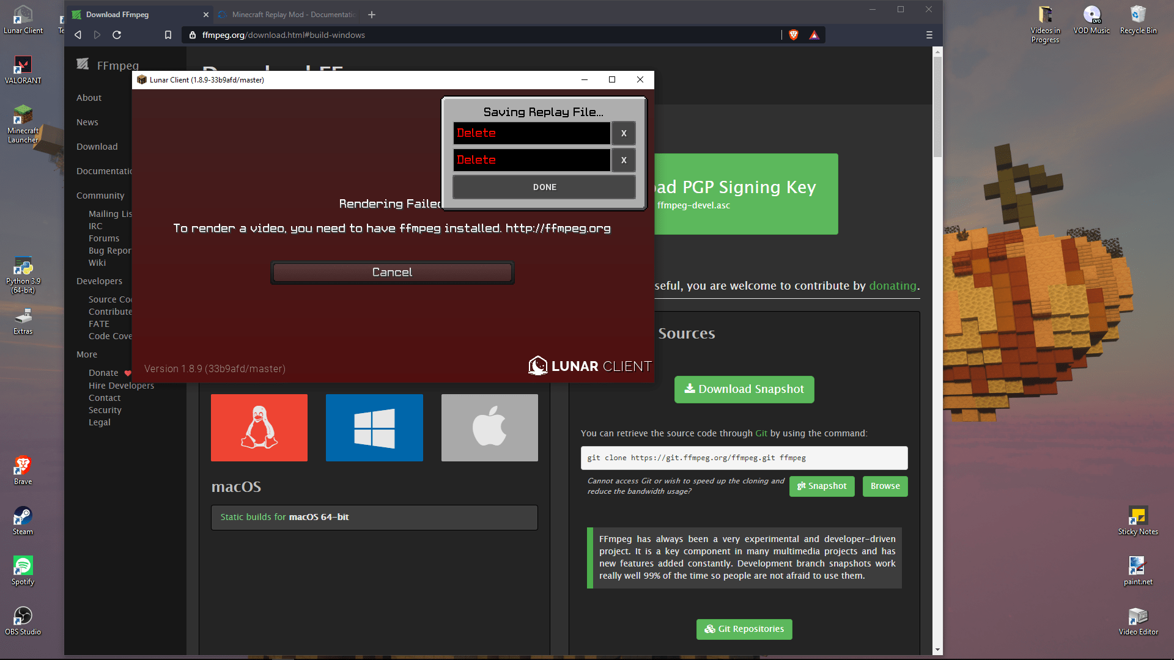Open the Legal sidebar link
Screen dimensions: 1174x660
100,422
